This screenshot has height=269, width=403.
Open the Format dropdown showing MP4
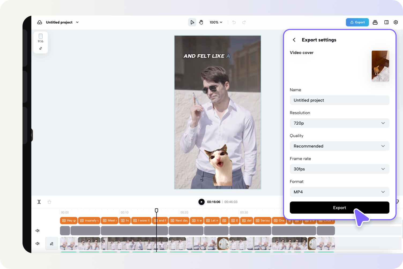tap(339, 192)
